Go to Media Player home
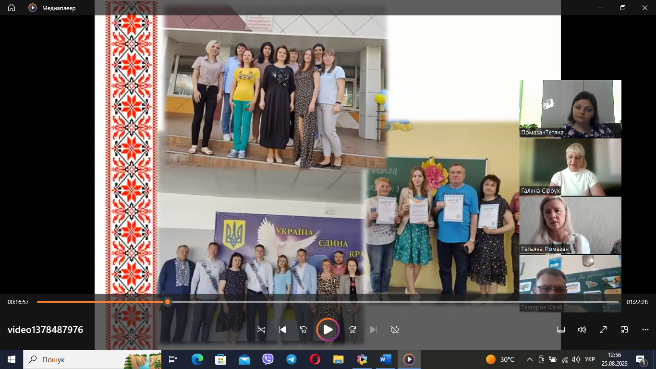656x369 pixels. click(12, 8)
